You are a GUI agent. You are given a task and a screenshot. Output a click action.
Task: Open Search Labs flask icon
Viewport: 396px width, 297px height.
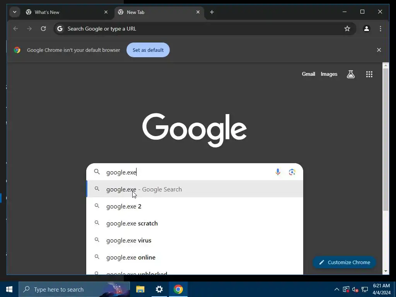[x=351, y=74]
